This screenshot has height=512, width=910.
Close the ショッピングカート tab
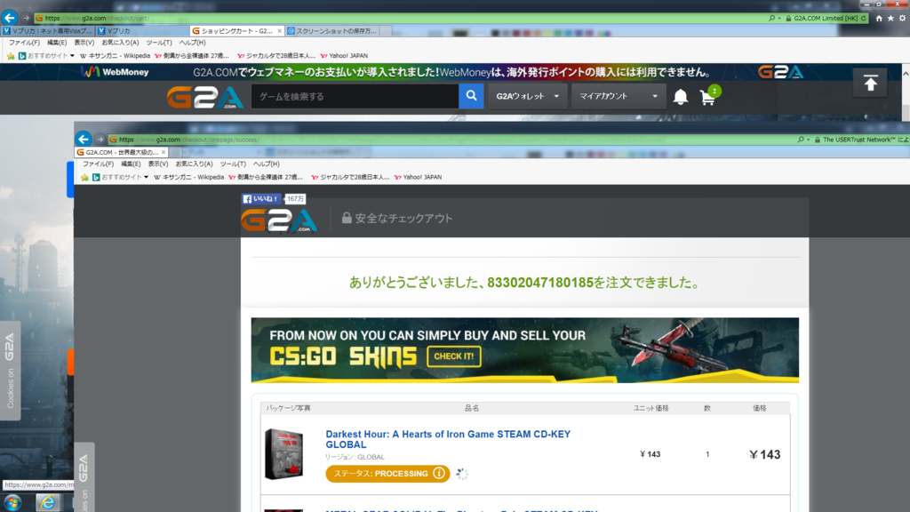279,31
